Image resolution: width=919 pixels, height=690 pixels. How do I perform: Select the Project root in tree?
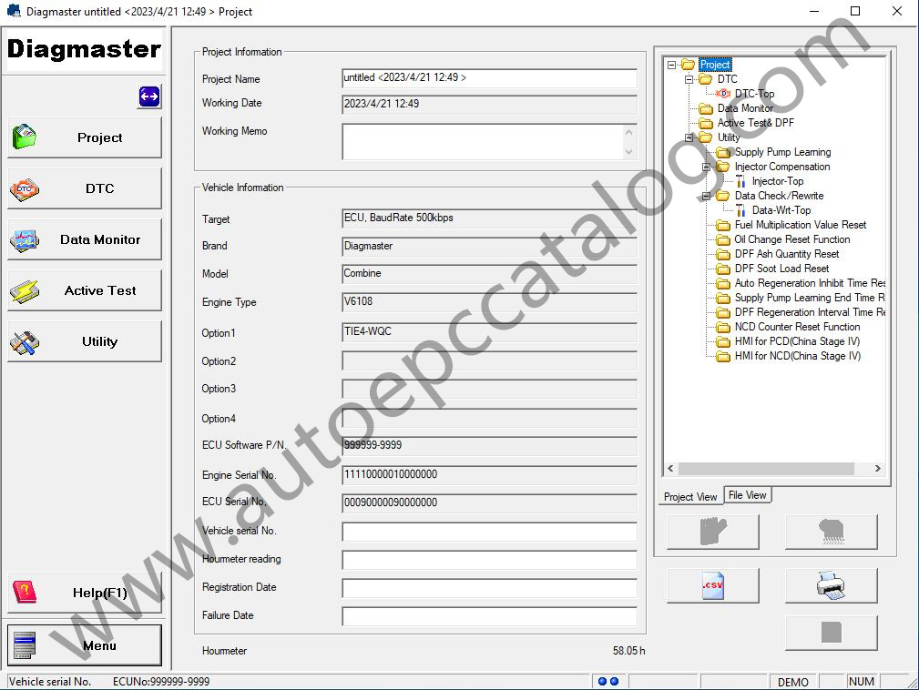click(715, 65)
